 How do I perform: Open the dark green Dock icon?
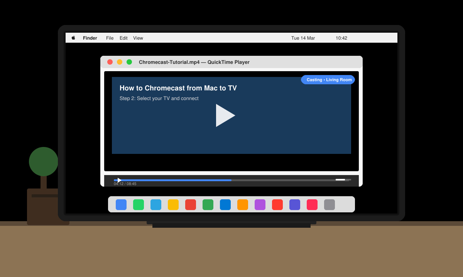coord(208,205)
